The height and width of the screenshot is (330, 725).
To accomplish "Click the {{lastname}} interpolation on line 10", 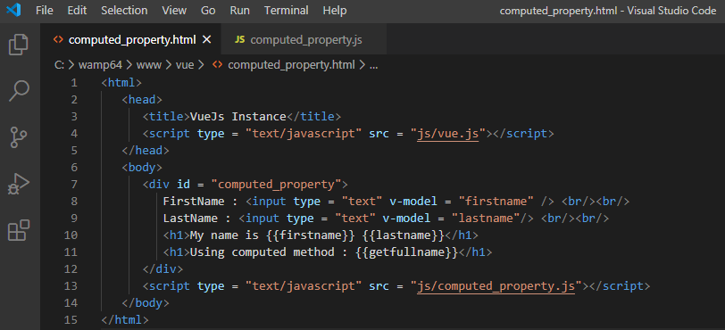I will [404, 235].
